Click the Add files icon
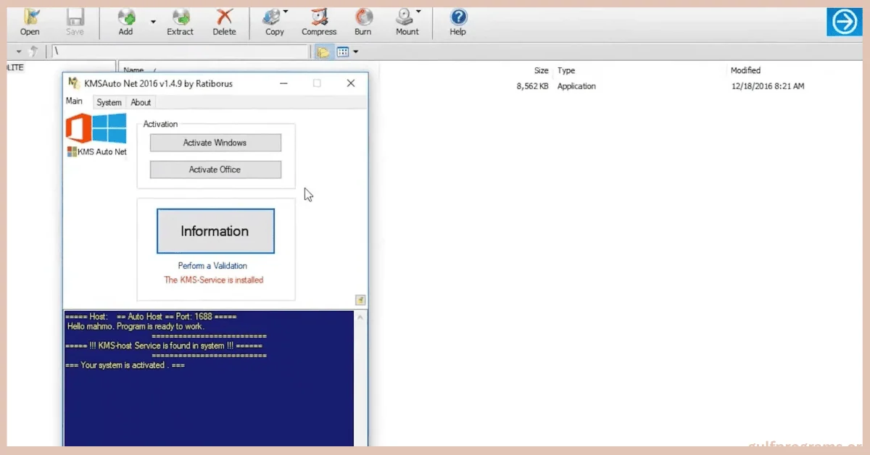 126,20
